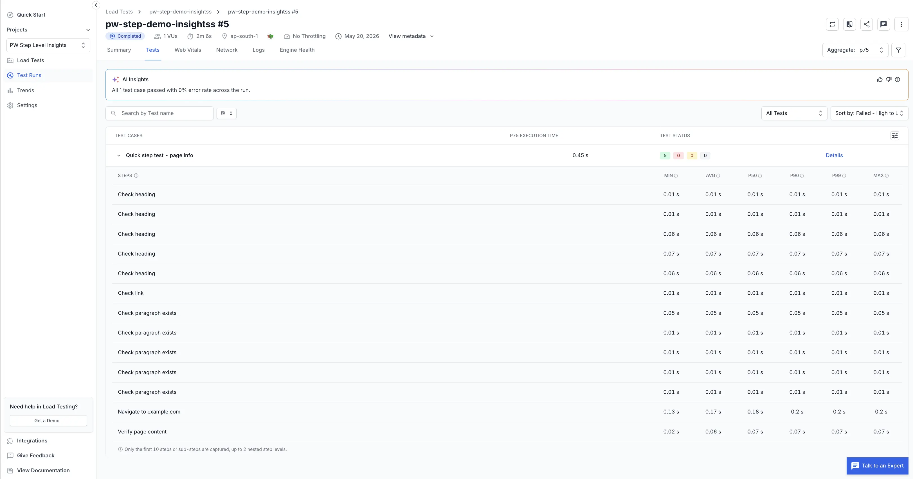
Task: Open the Aggregate p75 dropdown
Action: [855, 50]
